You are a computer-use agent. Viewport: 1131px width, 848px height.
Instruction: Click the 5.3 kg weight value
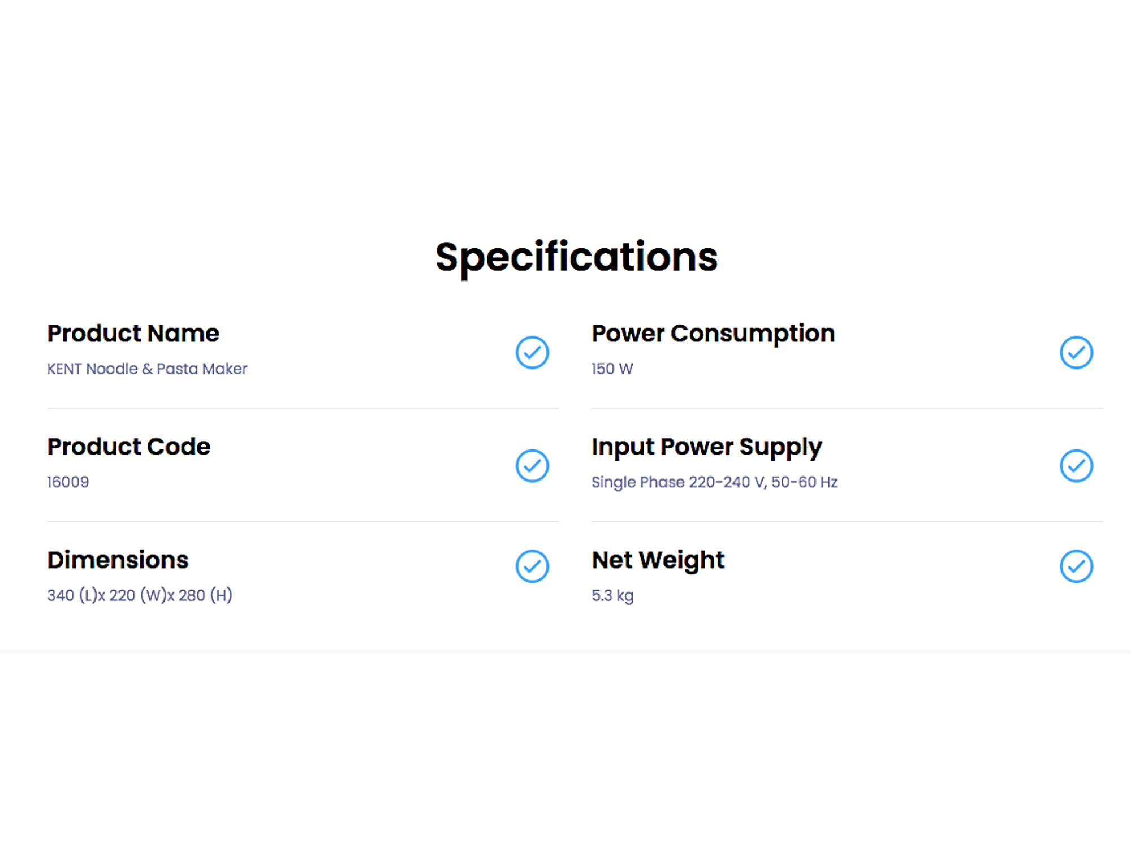[612, 595]
